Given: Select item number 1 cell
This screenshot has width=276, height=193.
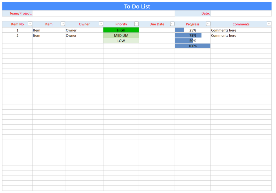Looking at the screenshot, I should [17, 30].
